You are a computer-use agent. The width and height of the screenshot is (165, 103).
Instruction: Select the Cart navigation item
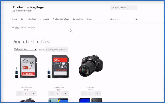point(23,19)
